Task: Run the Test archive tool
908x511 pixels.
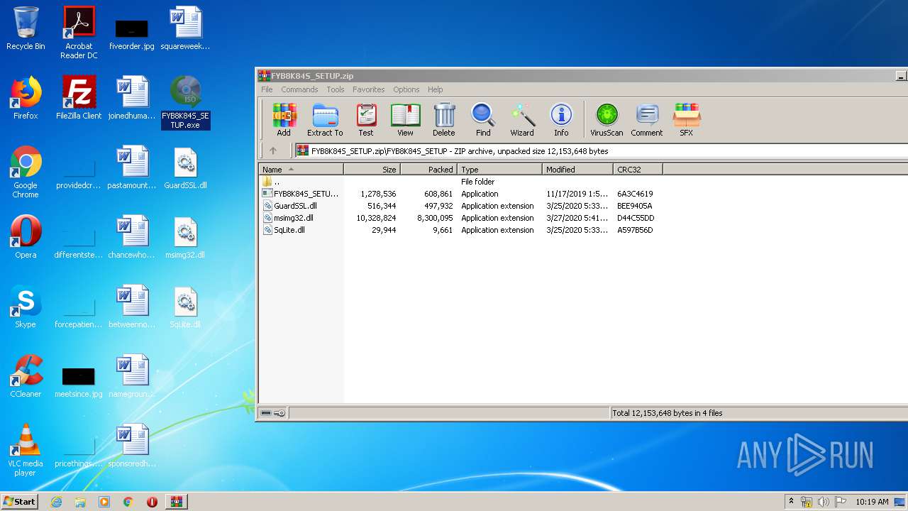Action: [x=366, y=119]
